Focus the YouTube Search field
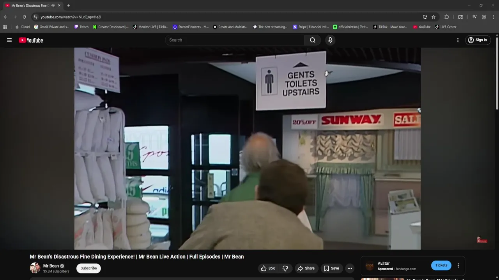The image size is (499, 280). tap(235, 40)
